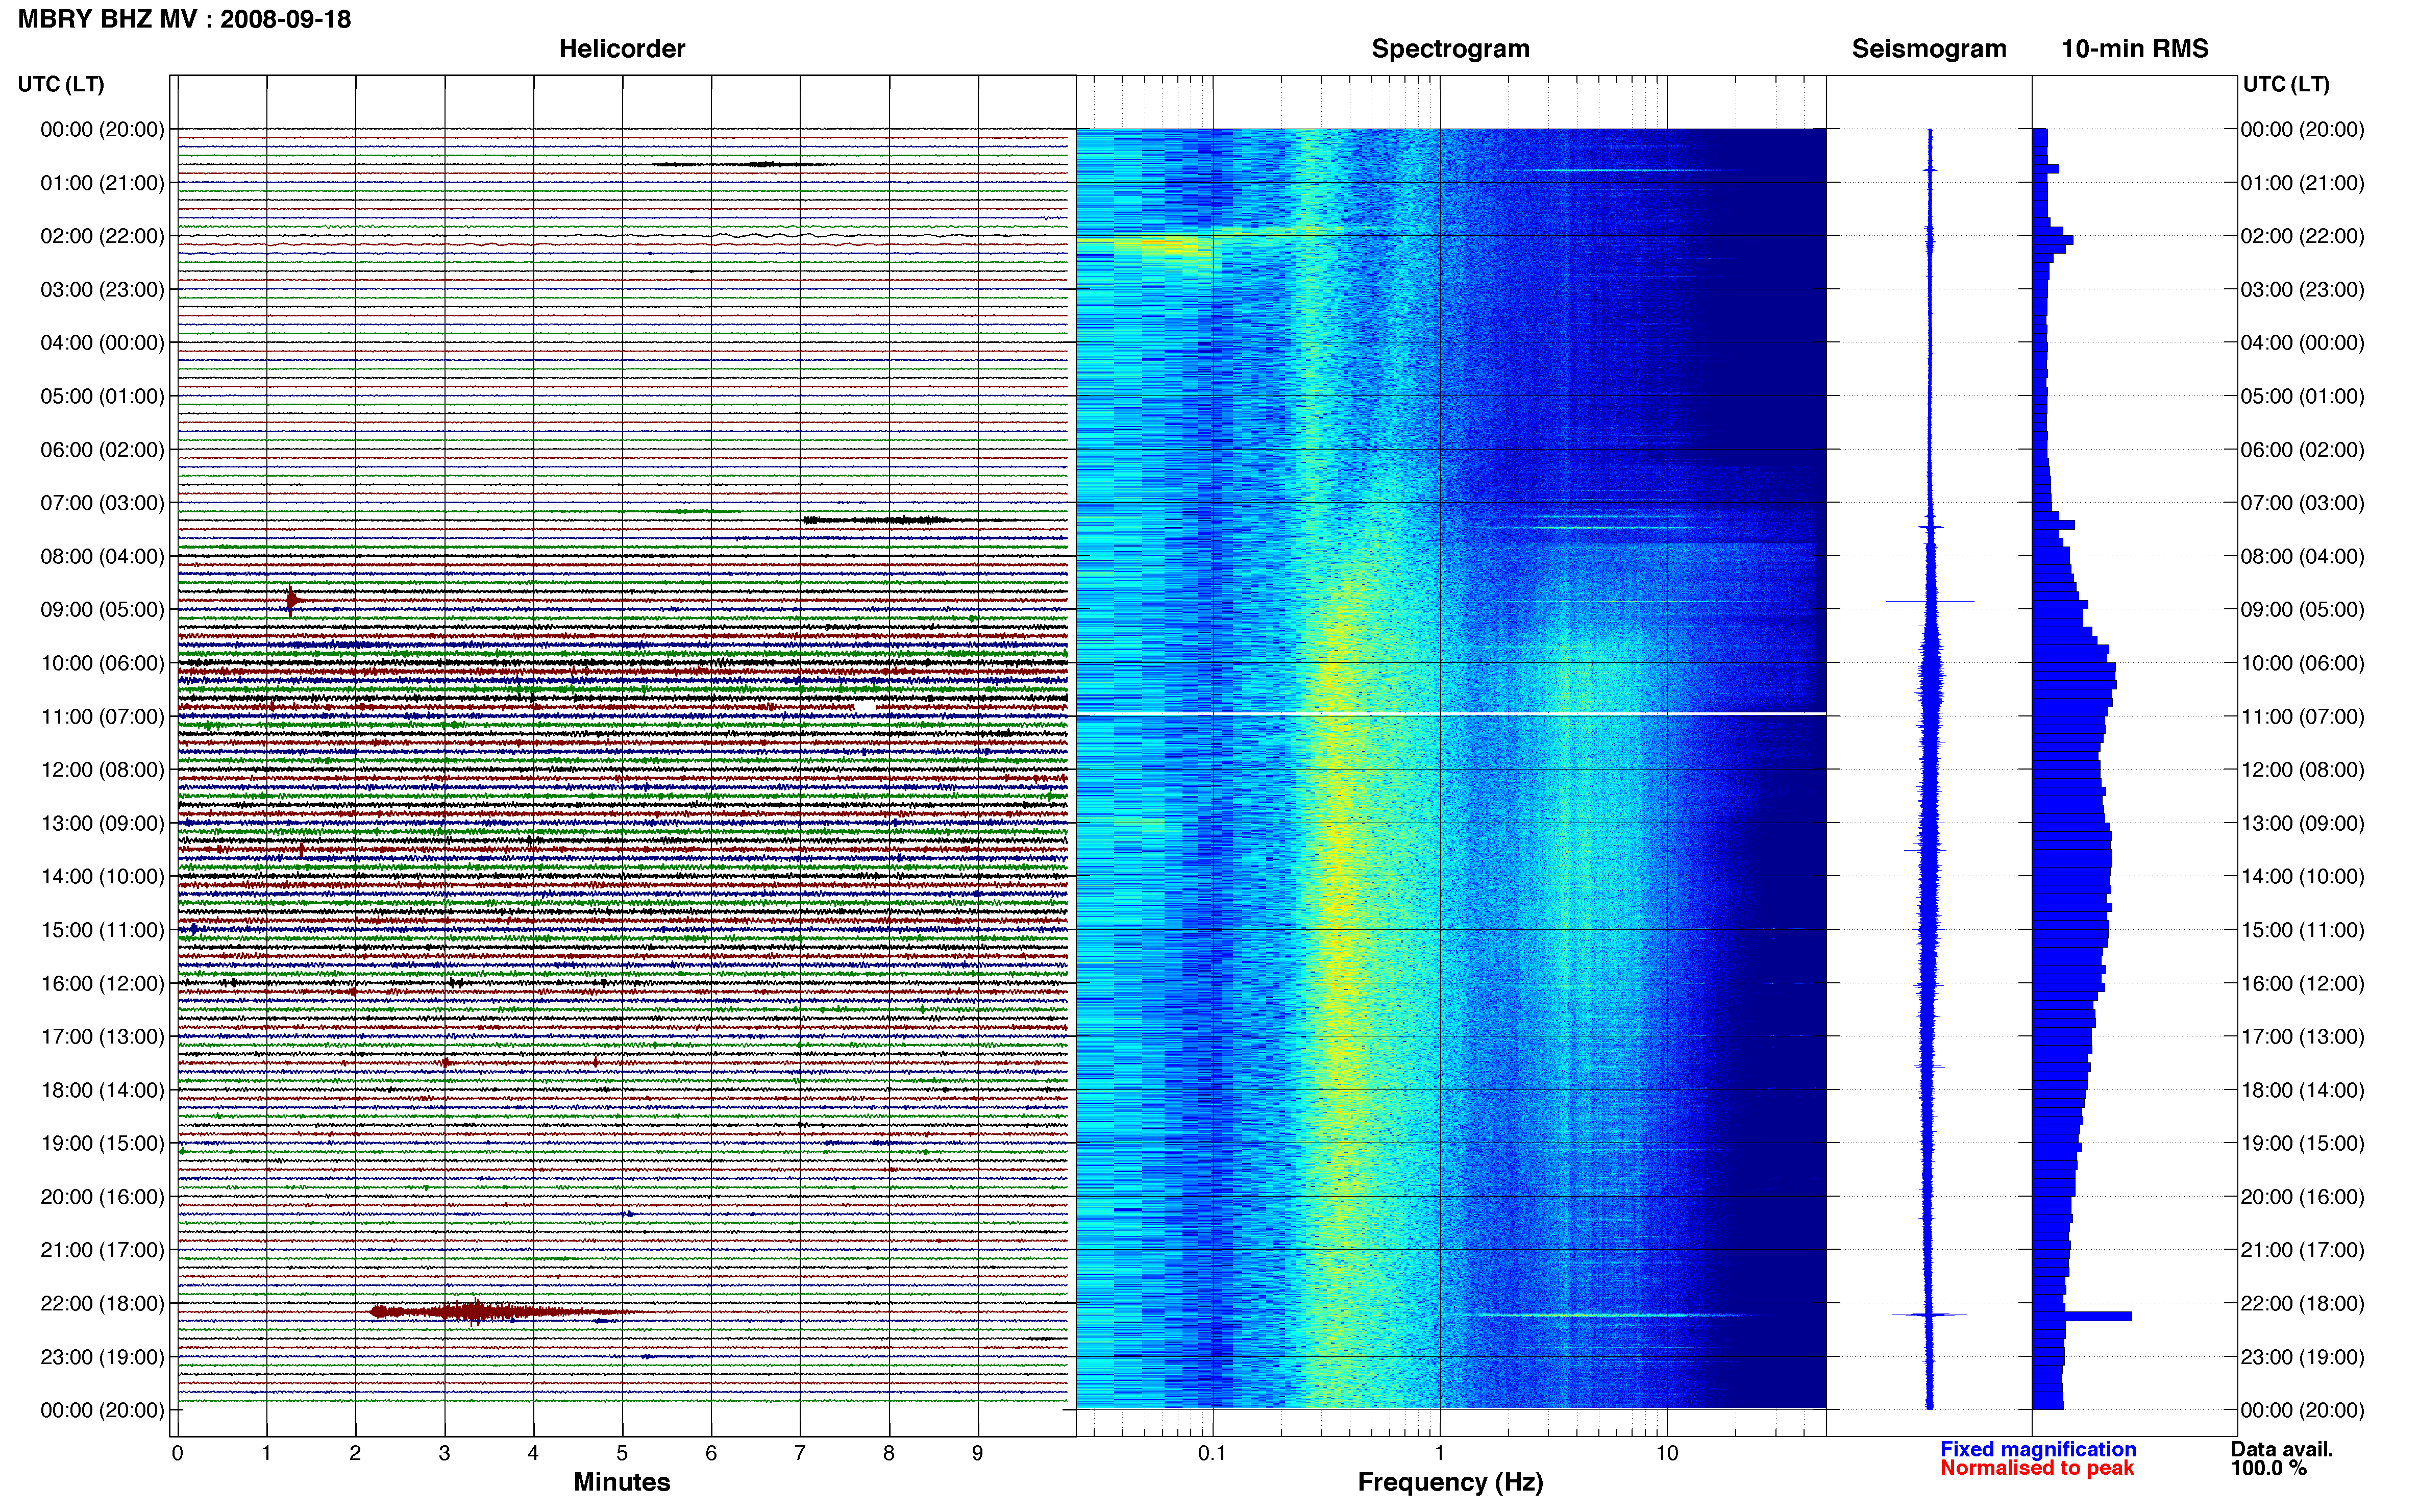Click the 'Seismogram' panel heading
The height and width of the screenshot is (1512, 2419).
(1929, 49)
